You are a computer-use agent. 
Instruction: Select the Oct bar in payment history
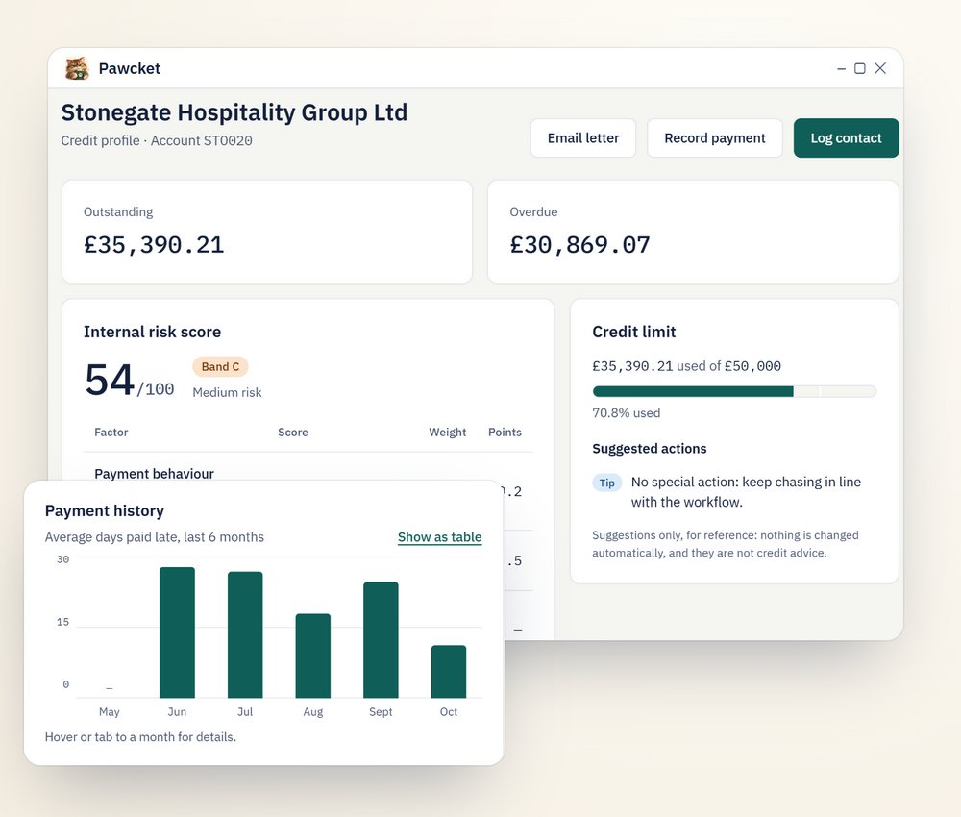pyautogui.click(x=449, y=672)
